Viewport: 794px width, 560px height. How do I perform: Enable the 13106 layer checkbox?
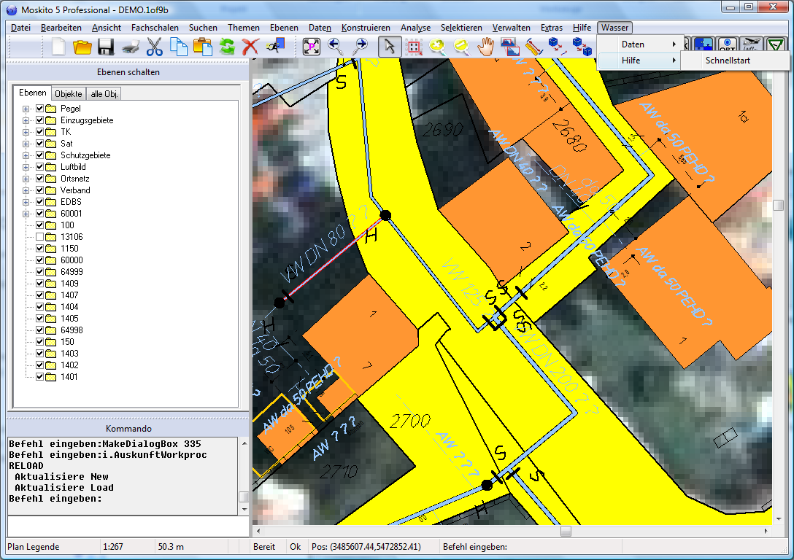(x=40, y=237)
